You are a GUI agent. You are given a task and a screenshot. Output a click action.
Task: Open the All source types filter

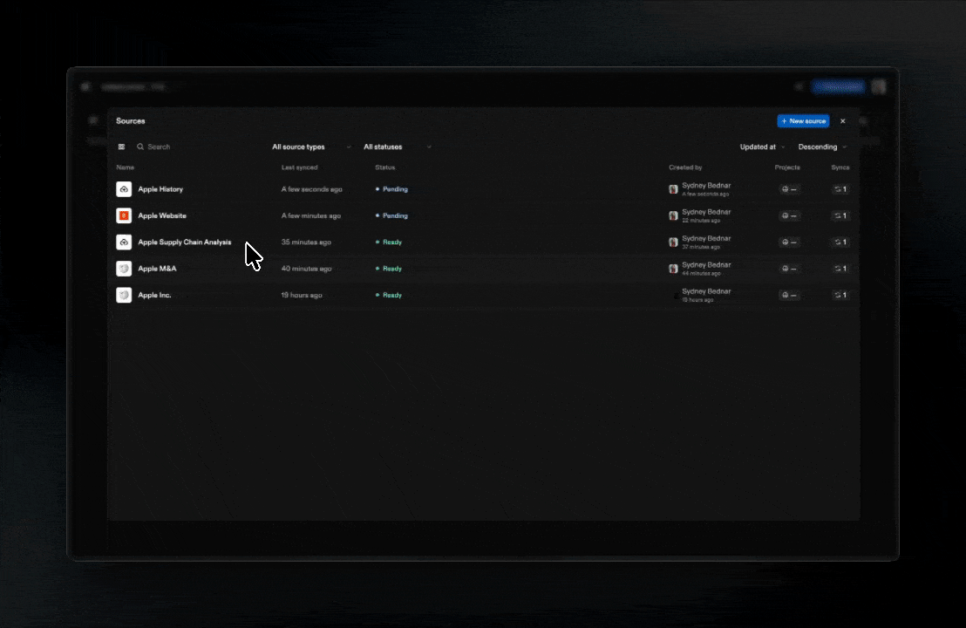(x=312, y=147)
